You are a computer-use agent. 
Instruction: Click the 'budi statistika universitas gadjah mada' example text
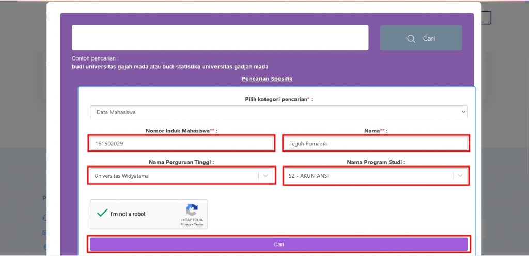click(215, 67)
